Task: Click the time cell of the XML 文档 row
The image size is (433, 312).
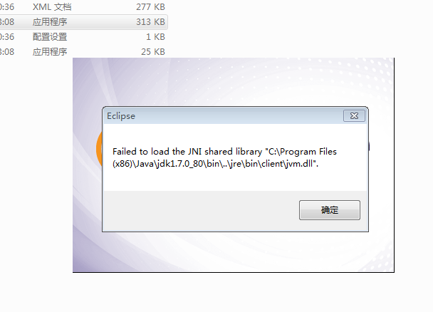Action: pyautogui.click(x=7, y=7)
